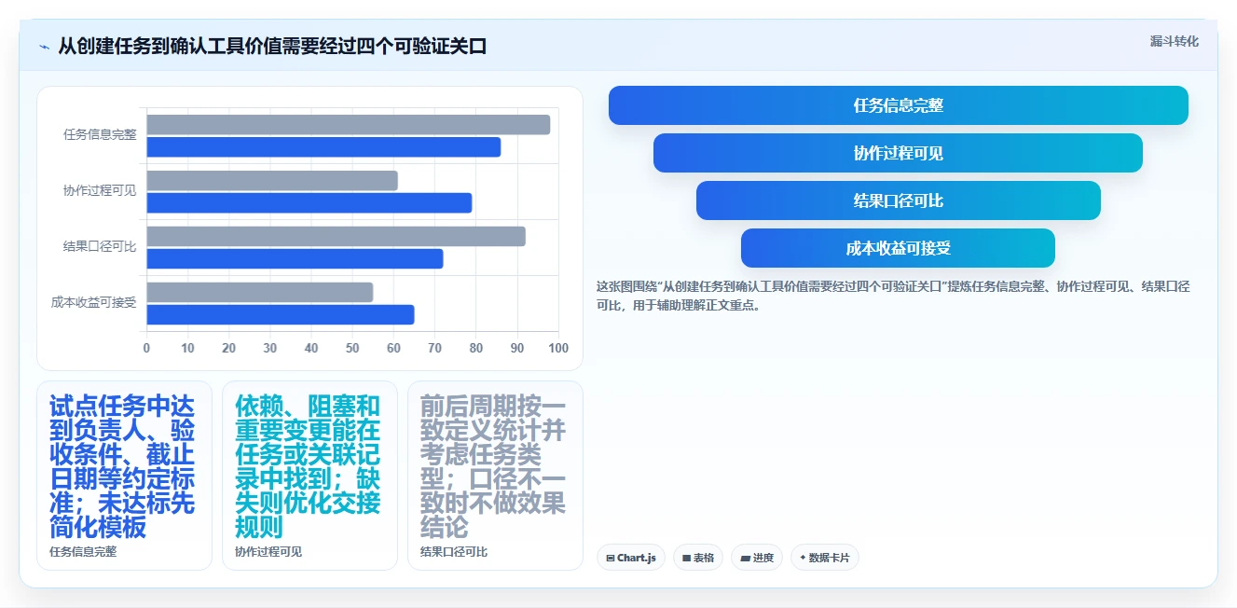This screenshot has height=608, width=1237.
Task: Open the teal card starting 依赖、阻塞和重要变更
Action: 309,476
